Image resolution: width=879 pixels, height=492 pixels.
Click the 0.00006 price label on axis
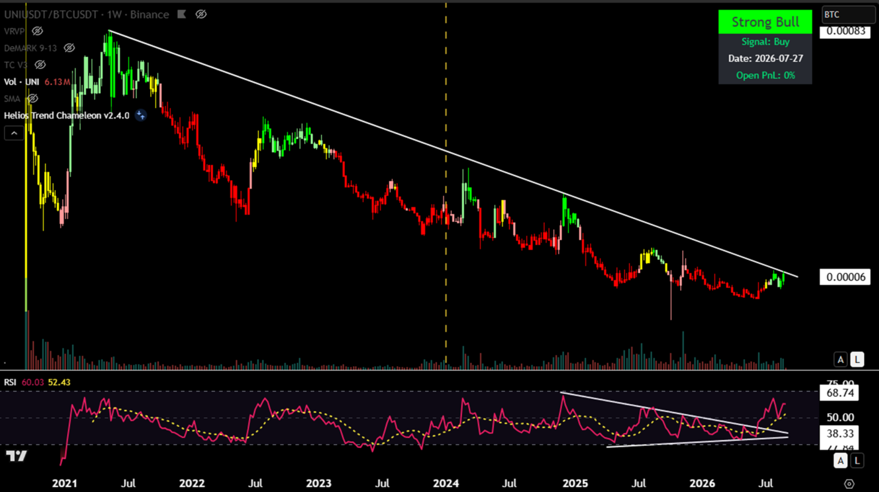coord(845,277)
